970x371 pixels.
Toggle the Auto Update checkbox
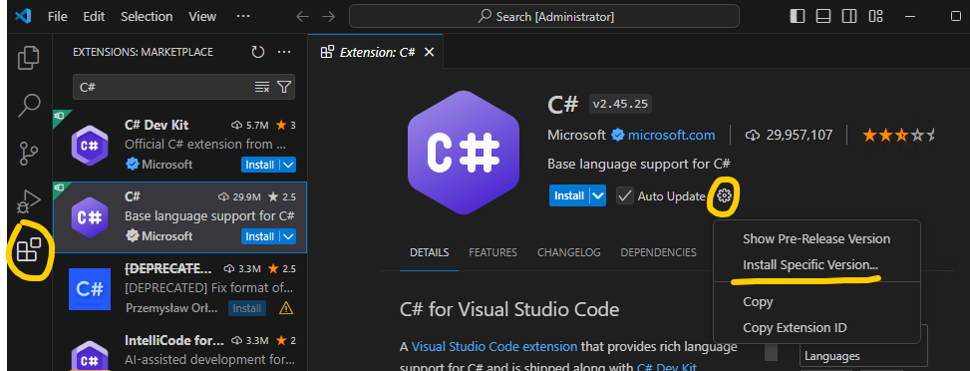tap(625, 195)
